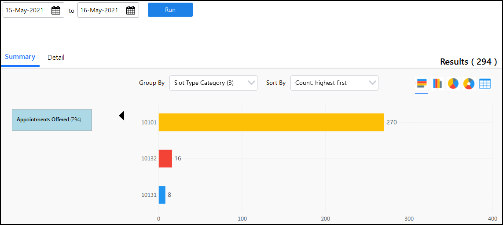Switch to vertical column chart view

pyautogui.click(x=437, y=83)
